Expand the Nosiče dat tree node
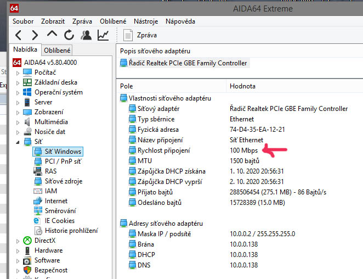Screen dimensions: 363x279 [x=18, y=132]
